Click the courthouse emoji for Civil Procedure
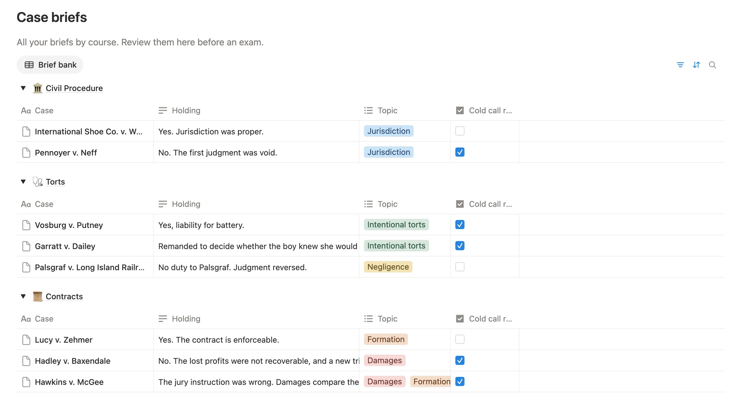This screenshot has height=398, width=737. 37,88
